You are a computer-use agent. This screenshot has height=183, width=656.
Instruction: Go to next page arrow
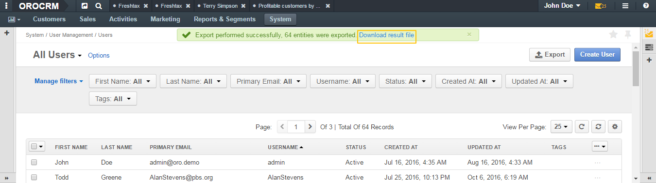[311, 127]
